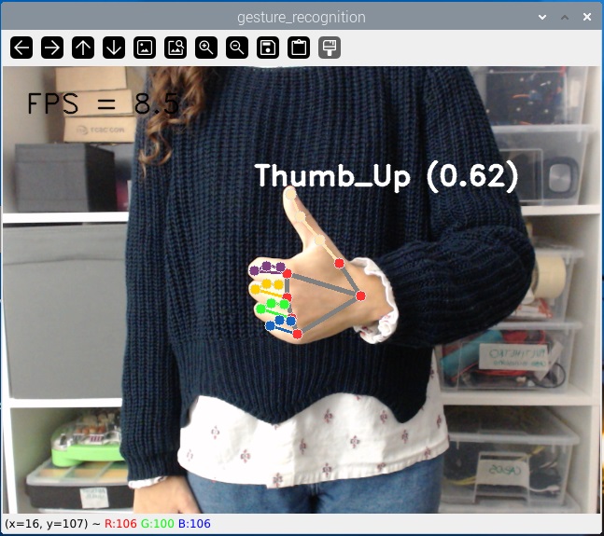Screen dimensions: 604x536
Task: Click the red wrist landmark on the hand
Action: pyautogui.click(x=360, y=295)
